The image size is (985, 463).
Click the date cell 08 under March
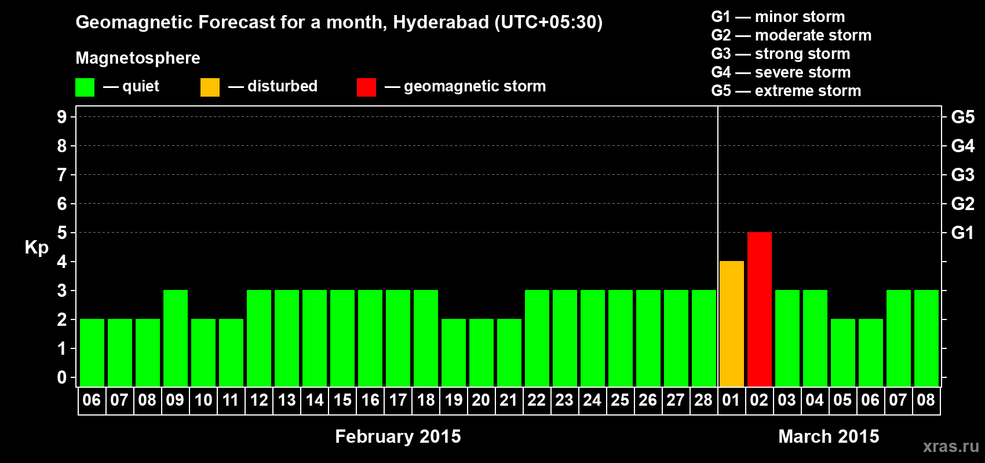[926, 400]
